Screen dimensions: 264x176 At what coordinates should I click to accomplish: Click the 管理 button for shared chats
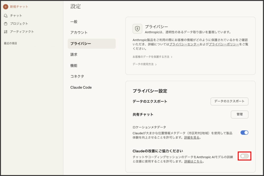[x=239, y=115]
